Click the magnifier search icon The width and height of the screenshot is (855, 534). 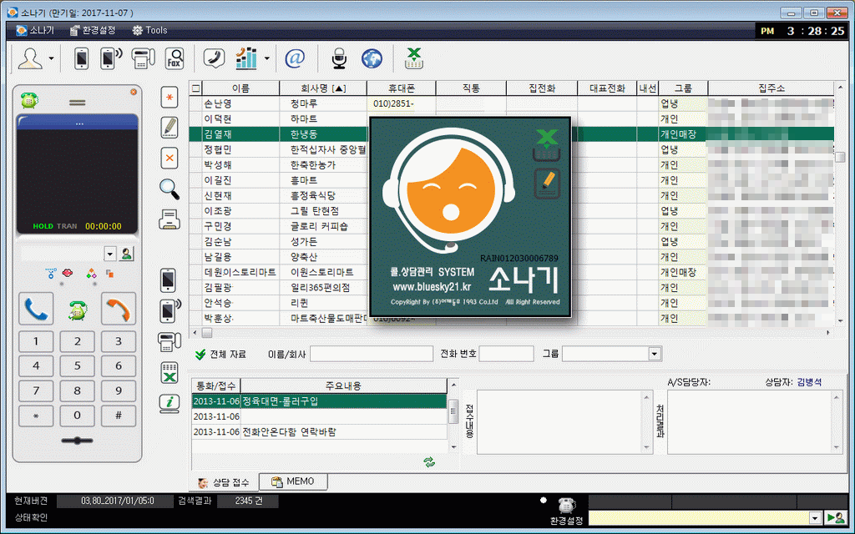point(169,189)
